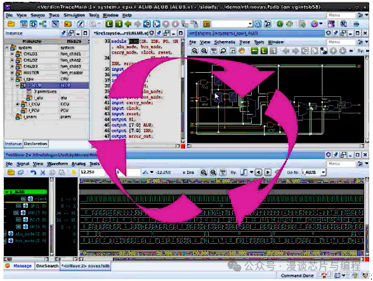The width and height of the screenshot is (373, 281).
Task: Select the hand pan tool in schematic toolbar
Action: tap(242, 51)
